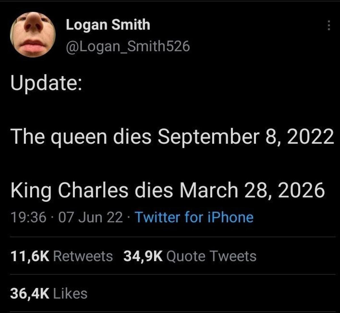Open the tweet overflow menu

tap(329, 25)
